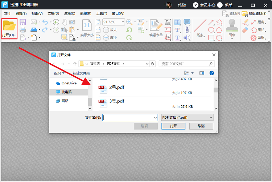
Task: Click the rotate clockwise green arrow icon
Action: (129, 38)
